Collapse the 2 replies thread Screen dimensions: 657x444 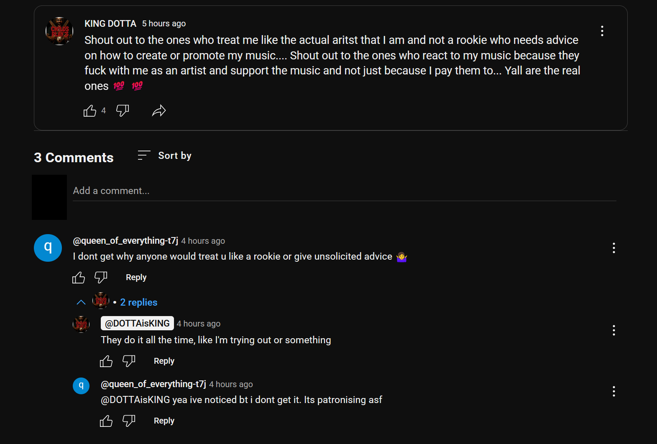tap(81, 302)
